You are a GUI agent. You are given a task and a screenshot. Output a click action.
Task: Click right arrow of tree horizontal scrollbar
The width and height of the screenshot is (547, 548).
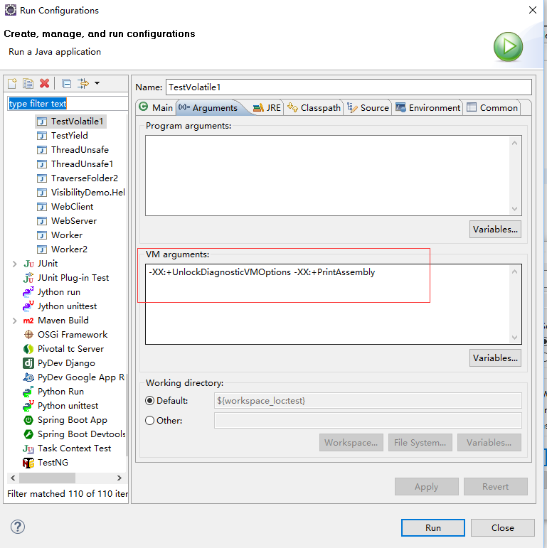[120, 478]
